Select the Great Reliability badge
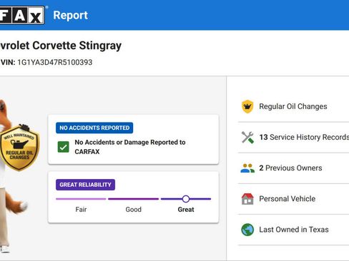This screenshot has width=349, height=261. [x=85, y=185]
